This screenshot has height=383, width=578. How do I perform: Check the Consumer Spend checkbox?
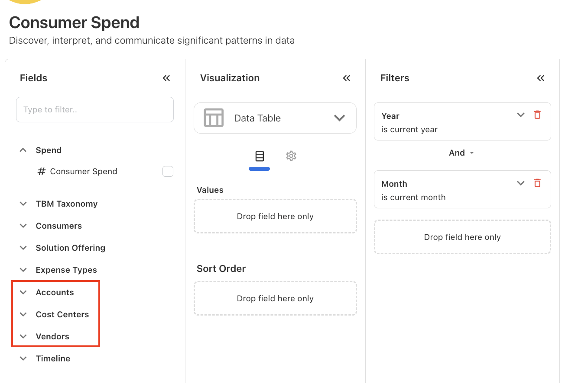[x=168, y=172]
